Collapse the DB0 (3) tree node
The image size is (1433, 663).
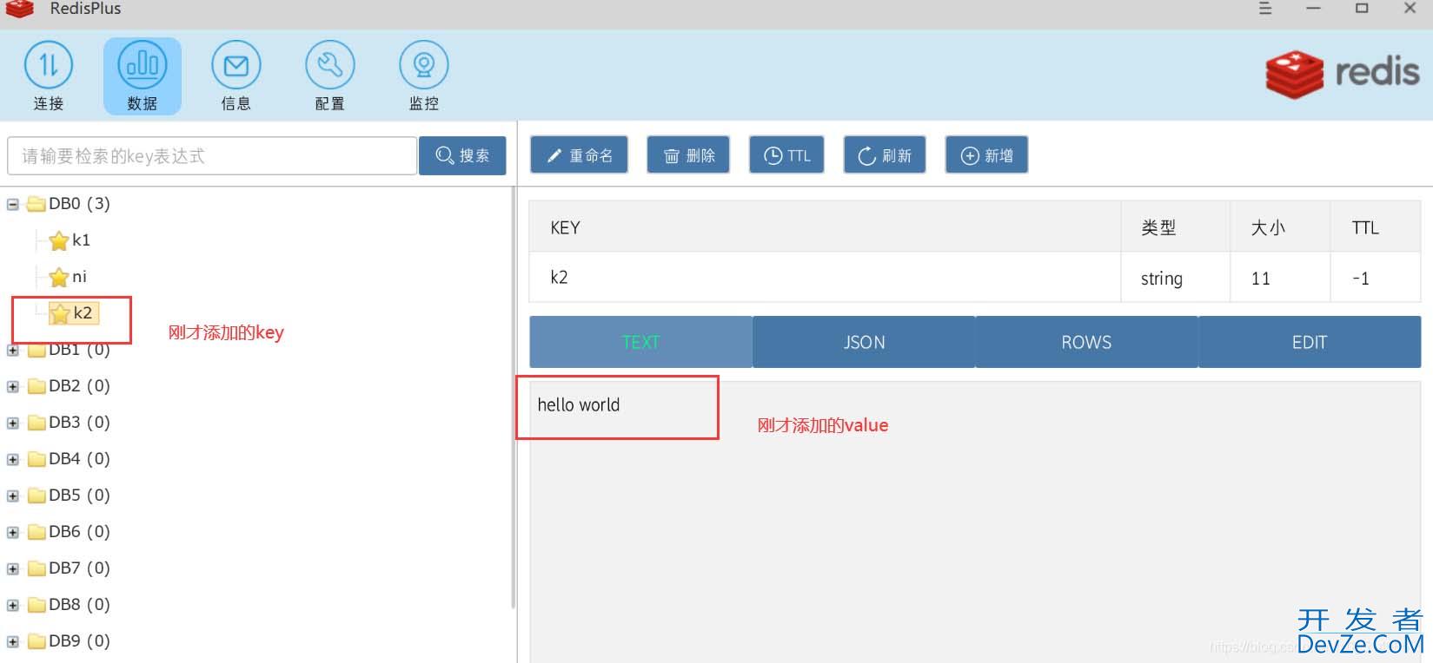point(13,205)
